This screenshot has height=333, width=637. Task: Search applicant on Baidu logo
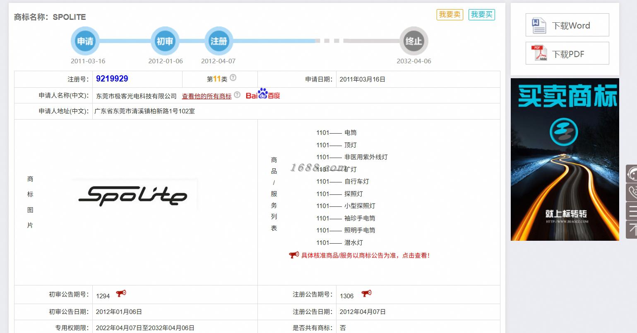click(263, 94)
